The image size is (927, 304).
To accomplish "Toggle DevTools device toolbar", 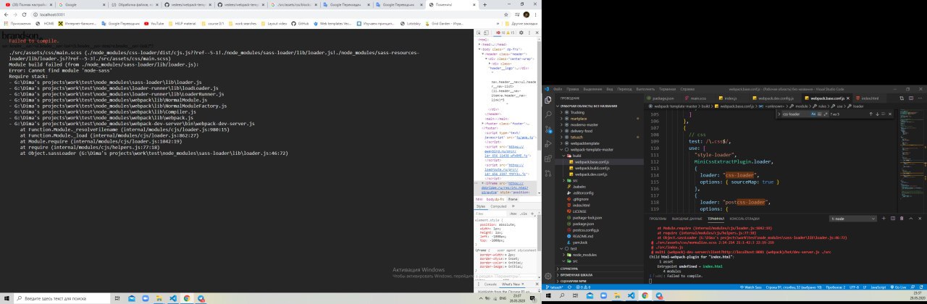I will 486,33.
